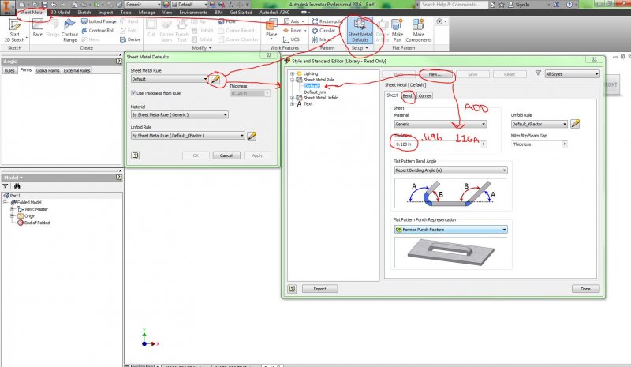This screenshot has height=367, width=631.
Task: Open appearance color wheel icon
Action: [x=166, y=5]
